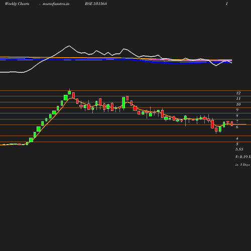The height and width of the screenshot is (251, 251).
Task: Select the price axis label 8
Action: click(x=237, y=115)
